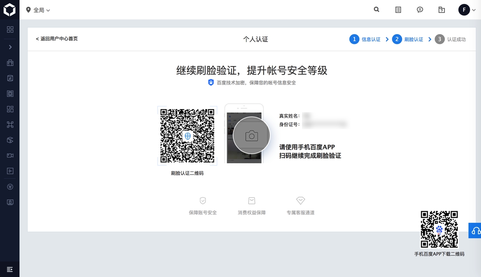Open the play-button box icon in sidebar
481x277 pixels.
point(10,171)
